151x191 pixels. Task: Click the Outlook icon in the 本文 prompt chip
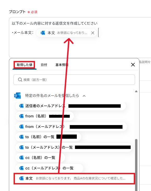43,33
